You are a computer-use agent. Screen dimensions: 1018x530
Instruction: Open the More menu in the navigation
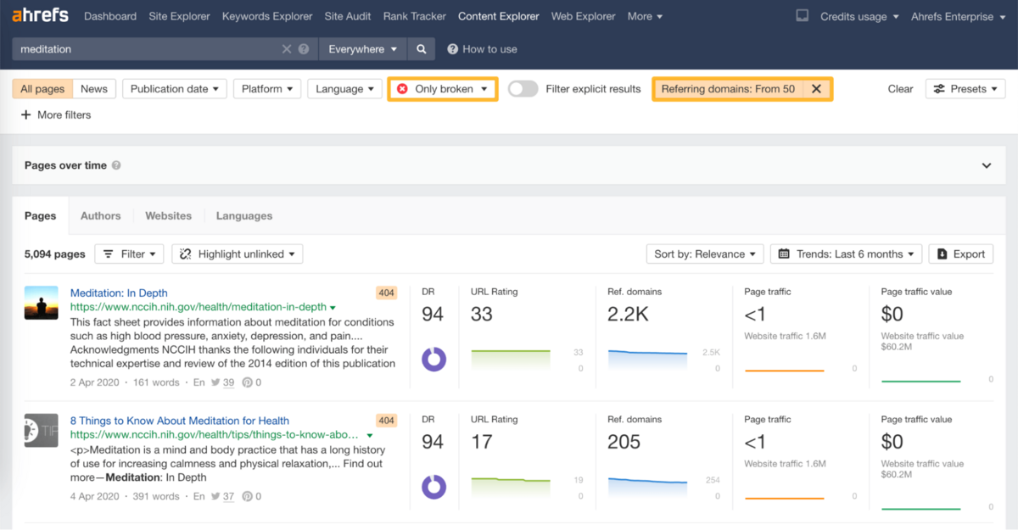tap(645, 16)
